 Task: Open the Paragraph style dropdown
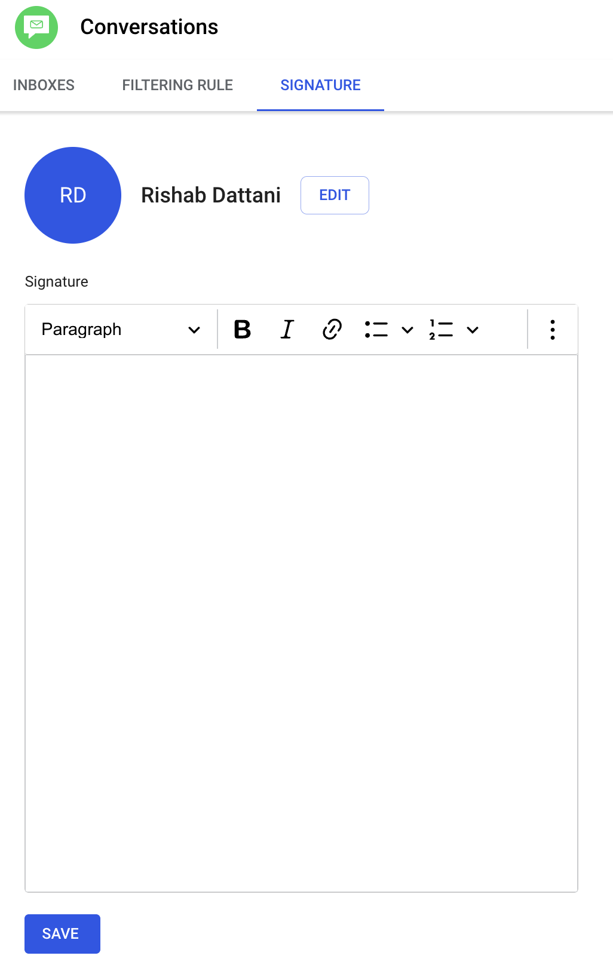tap(121, 330)
